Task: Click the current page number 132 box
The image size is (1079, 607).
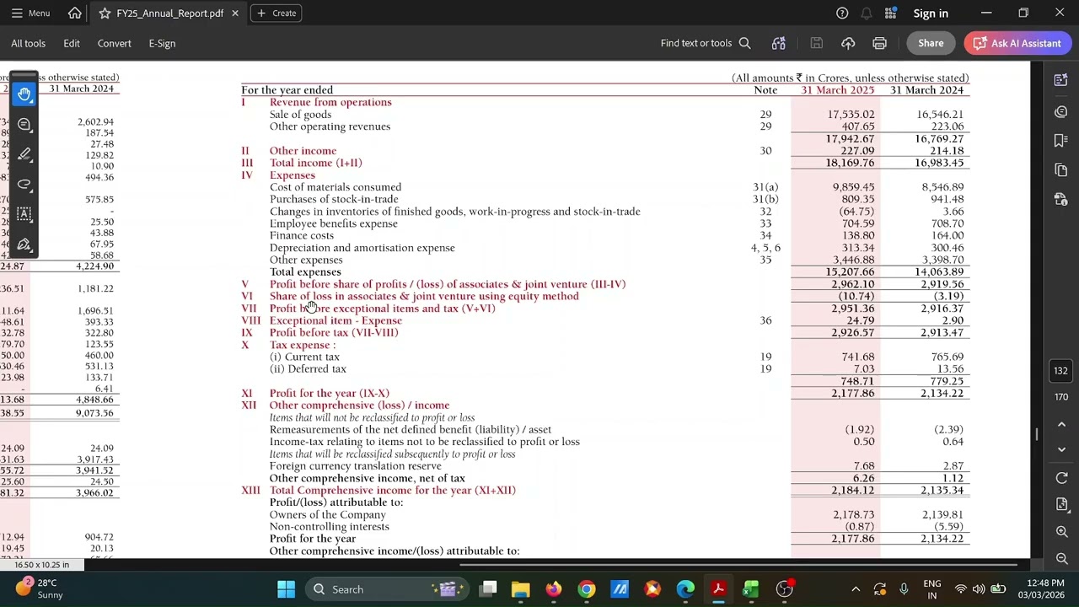Action: coord(1061,371)
